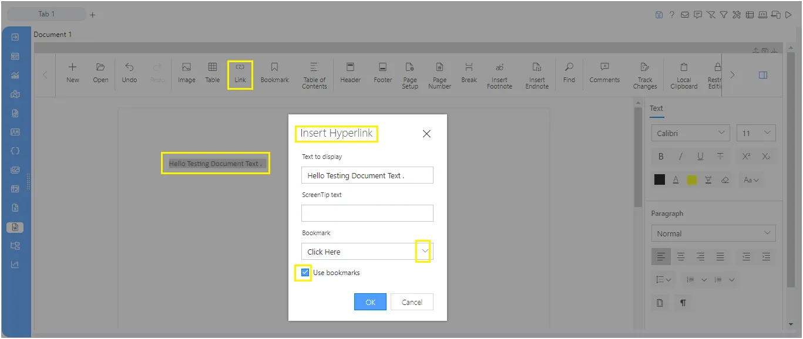
Task: Click Cancel in Insert Hyperlink dialog
Action: (412, 302)
